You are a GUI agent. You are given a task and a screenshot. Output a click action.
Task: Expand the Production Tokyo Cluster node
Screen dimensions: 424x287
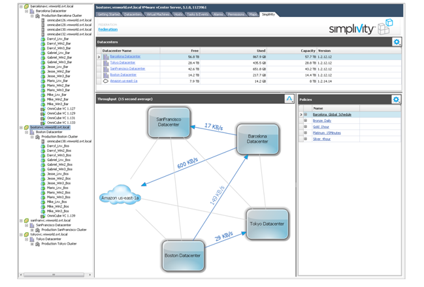tap(32, 244)
